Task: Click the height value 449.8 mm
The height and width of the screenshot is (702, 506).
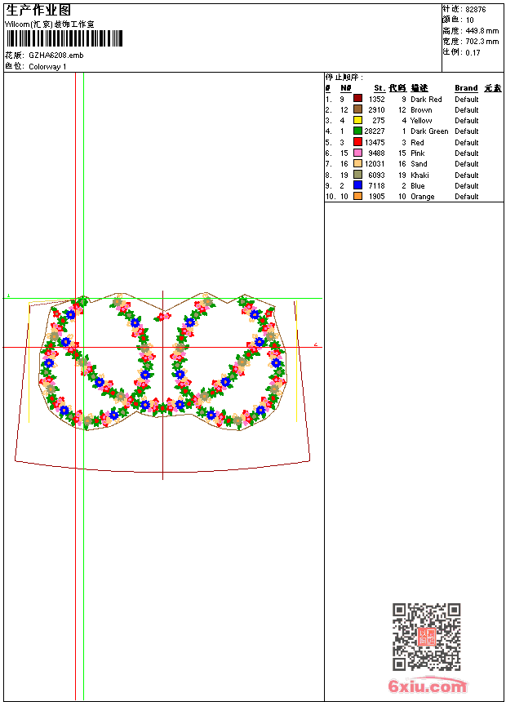Action: [x=482, y=31]
